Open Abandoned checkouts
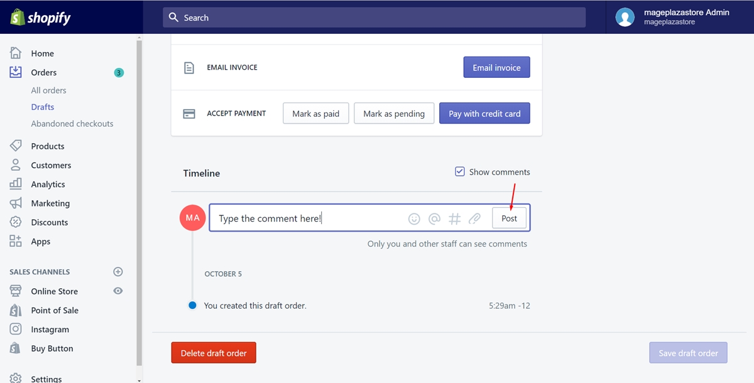 72,124
